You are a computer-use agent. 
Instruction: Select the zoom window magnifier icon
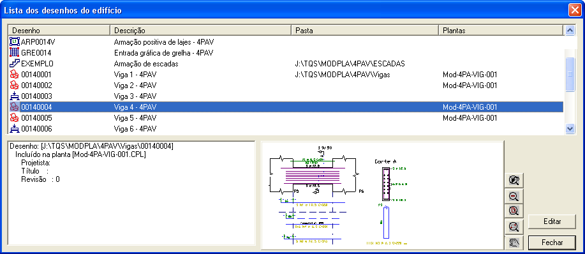[514, 226]
